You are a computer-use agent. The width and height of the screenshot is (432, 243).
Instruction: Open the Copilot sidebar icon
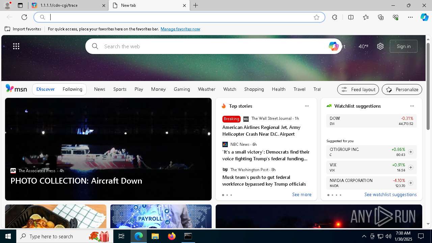coord(424,17)
